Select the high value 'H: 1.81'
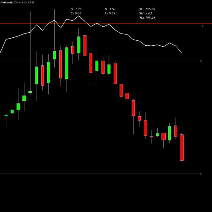Screen dimensions: 212x212 click(x=110, y=9)
